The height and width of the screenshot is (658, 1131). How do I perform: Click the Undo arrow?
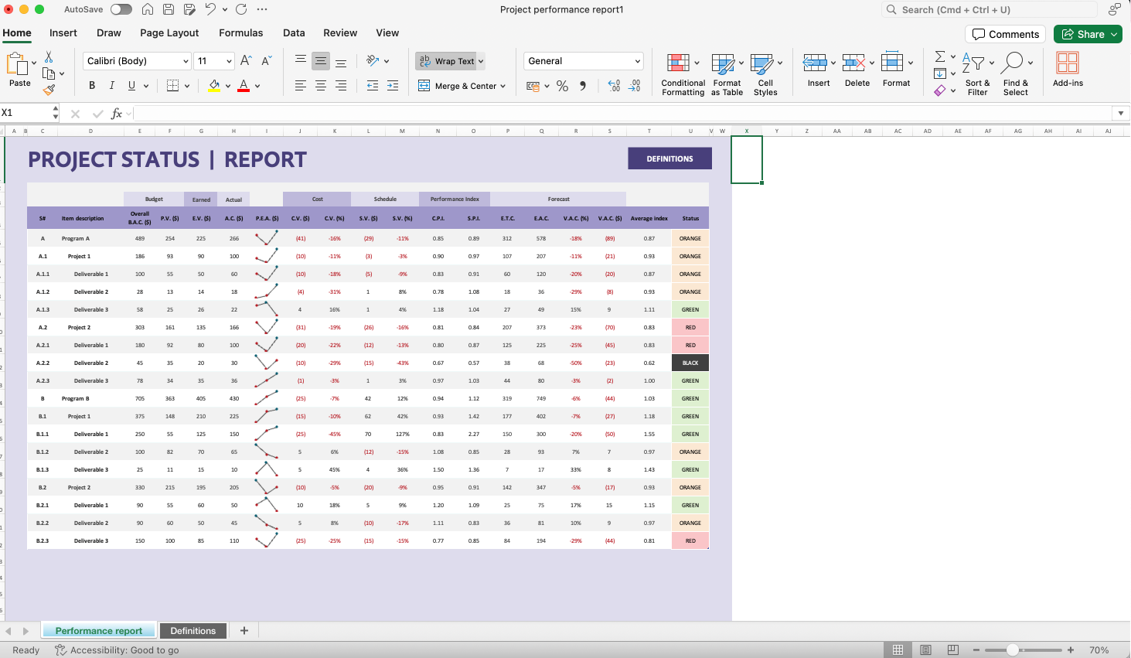210,9
